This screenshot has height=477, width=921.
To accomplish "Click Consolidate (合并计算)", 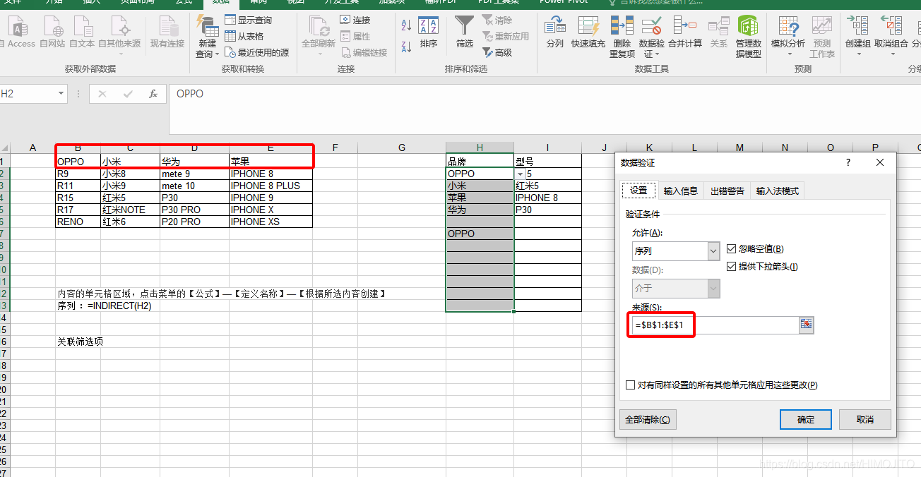I will click(x=685, y=32).
